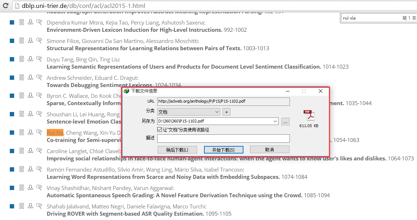The image size is (417, 220).
Task: Reload the page with the browser refresh icon
Action: (5, 5)
